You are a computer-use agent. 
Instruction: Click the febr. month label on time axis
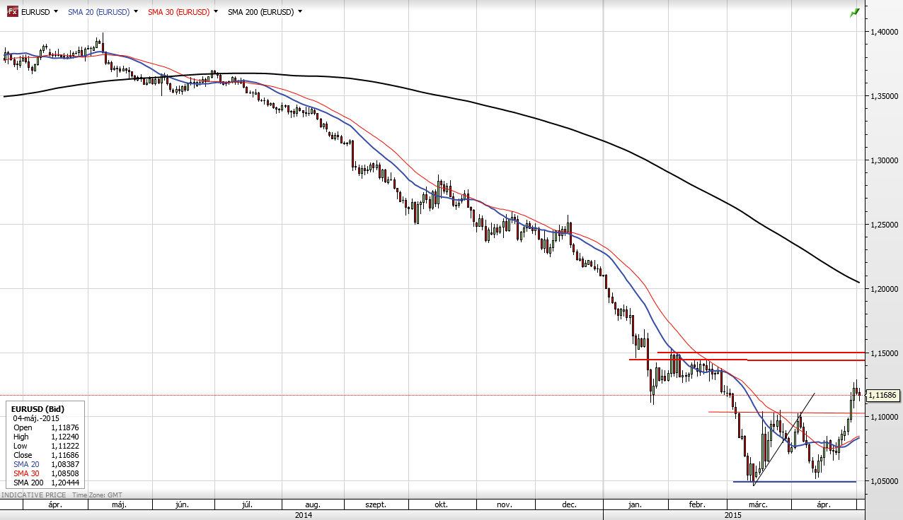(697, 505)
